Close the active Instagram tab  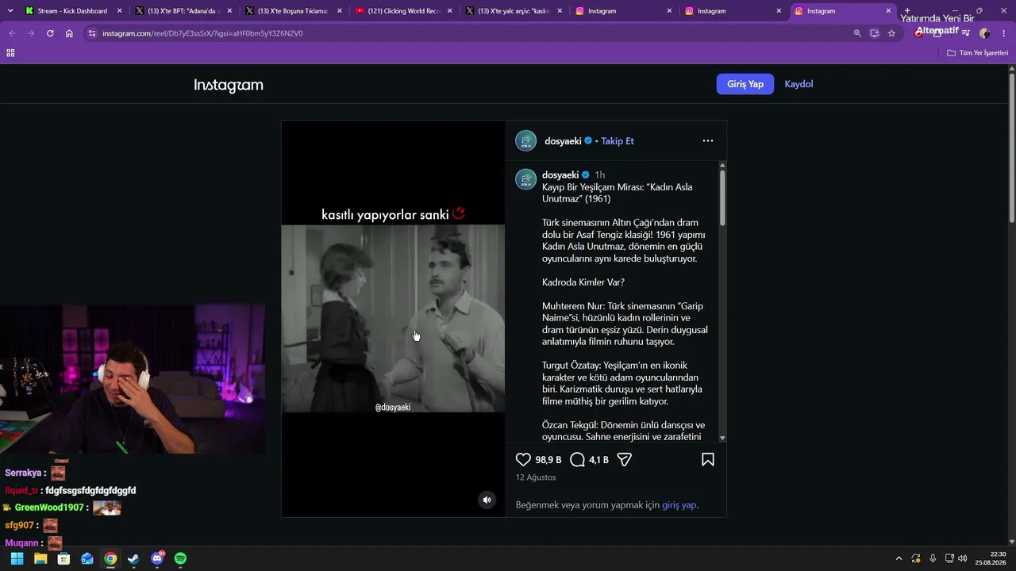point(888,11)
